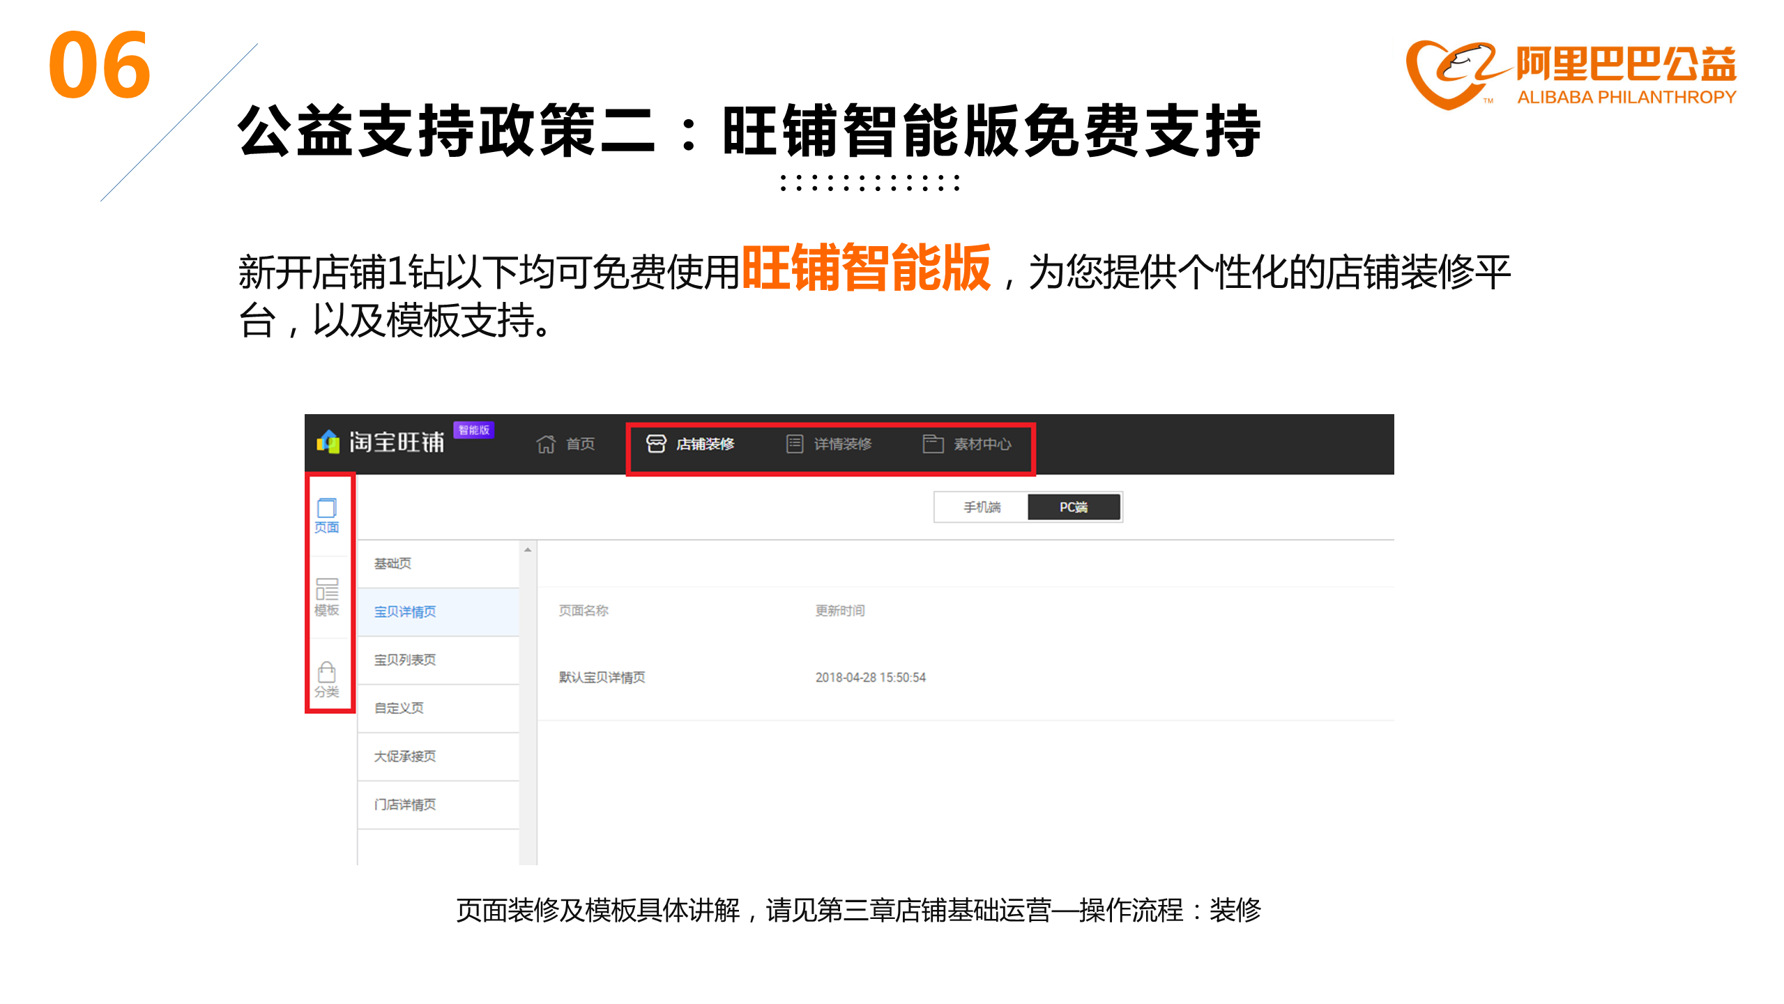Click the 页面名称 column header
The height and width of the screenshot is (1004, 1784).
tap(584, 610)
